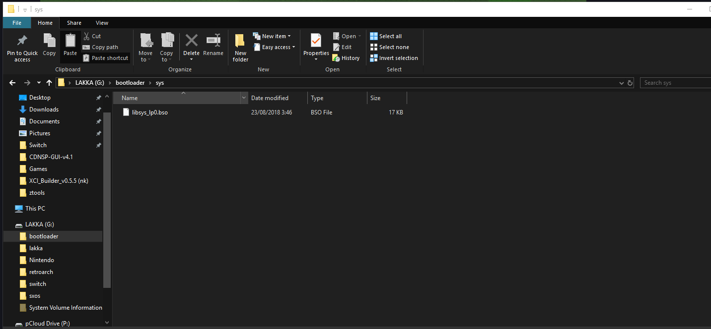The image size is (711, 329).
Task: Click bootloader in the address breadcrumb
Action: [x=130, y=83]
